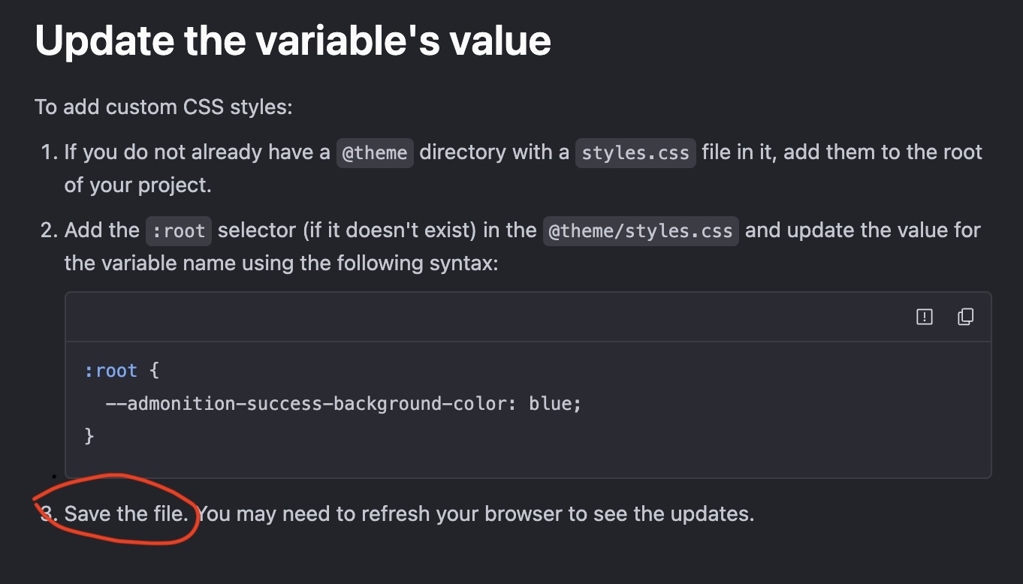This screenshot has width=1023, height=584.
Task: Click list number 2 marker
Action: (x=50, y=230)
